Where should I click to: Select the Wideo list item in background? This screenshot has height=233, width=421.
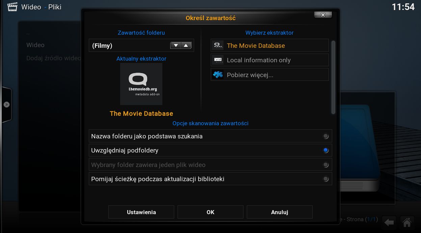pyautogui.click(x=35, y=45)
